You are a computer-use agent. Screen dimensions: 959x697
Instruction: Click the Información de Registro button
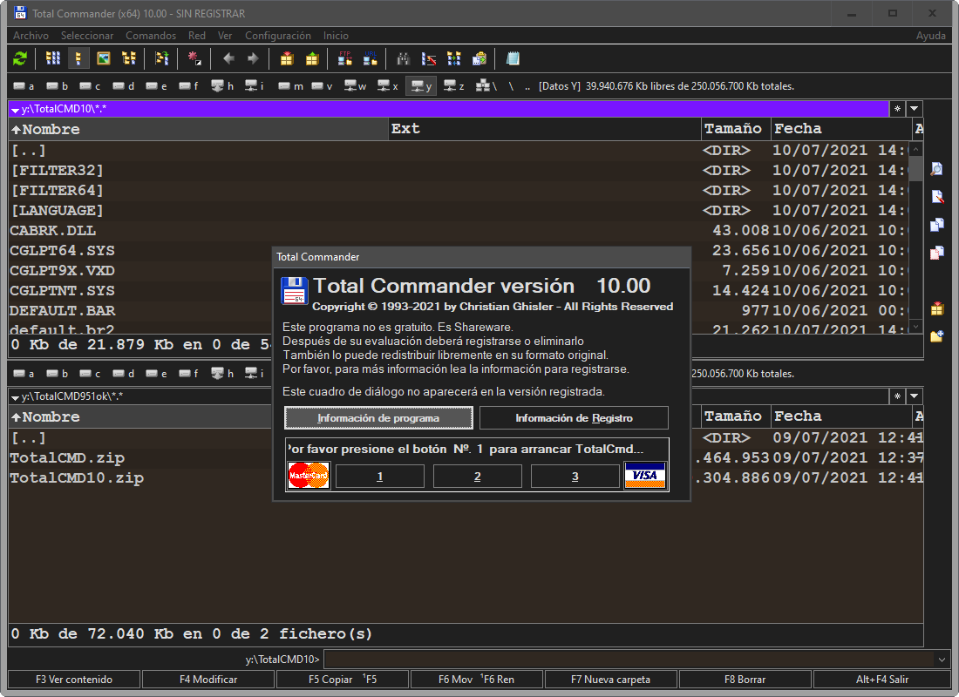point(574,418)
